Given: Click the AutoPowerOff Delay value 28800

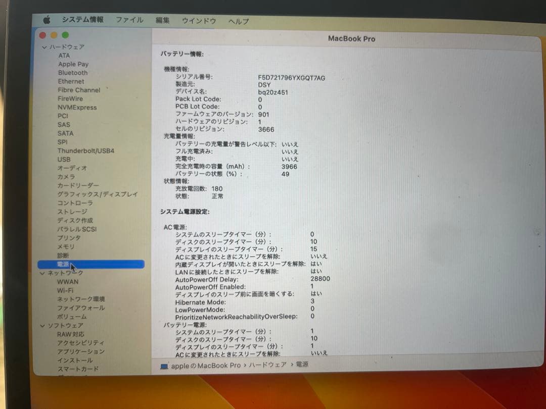Looking at the screenshot, I should pyautogui.click(x=321, y=279).
